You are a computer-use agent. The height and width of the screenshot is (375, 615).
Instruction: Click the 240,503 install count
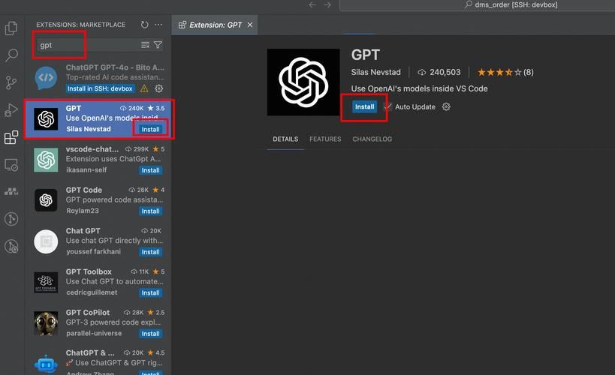coord(439,72)
